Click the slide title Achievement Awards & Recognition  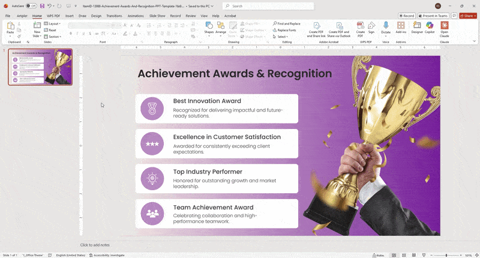pyautogui.click(x=235, y=73)
